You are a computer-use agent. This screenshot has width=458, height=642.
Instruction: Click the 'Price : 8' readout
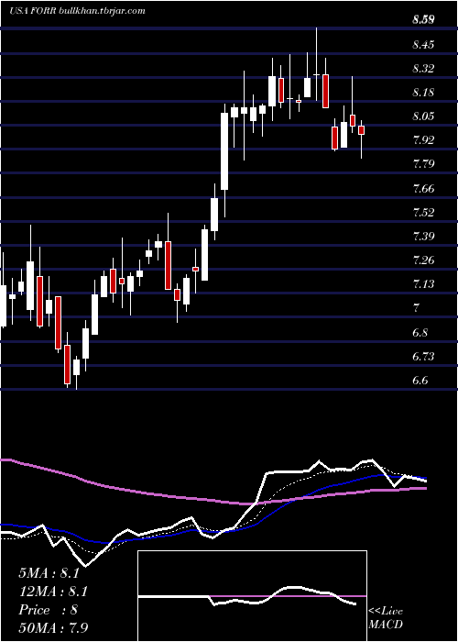click(48, 609)
